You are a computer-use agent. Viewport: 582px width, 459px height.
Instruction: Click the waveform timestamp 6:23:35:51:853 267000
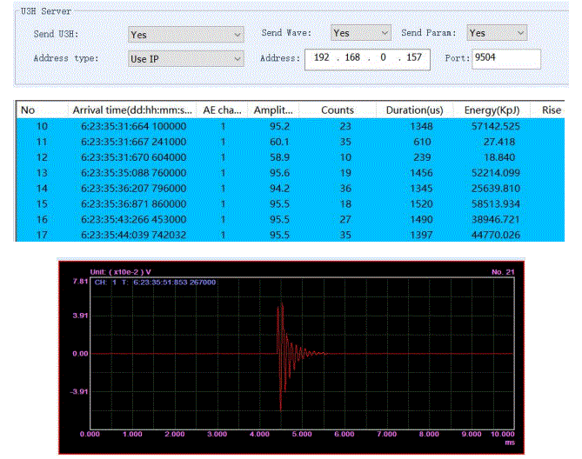(175, 283)
